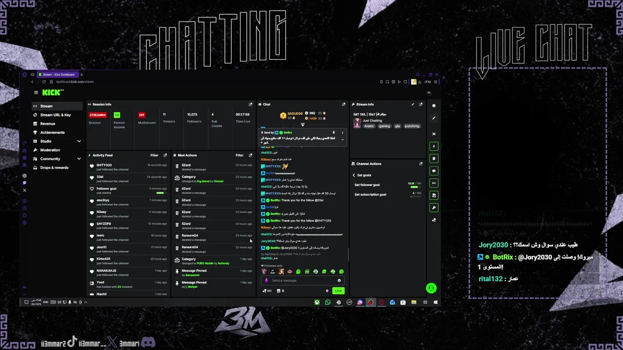Image resolution: width=623 pixels, height=350 pixels.
Task: Click PUBG Mobile category link
Action: coord(205,263)
